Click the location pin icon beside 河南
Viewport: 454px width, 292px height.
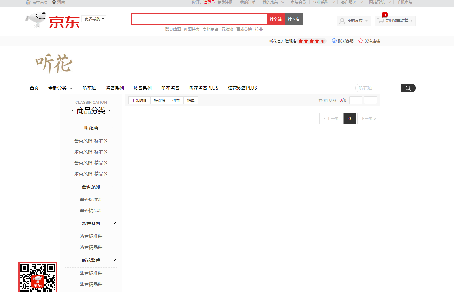tap(54, 2)
